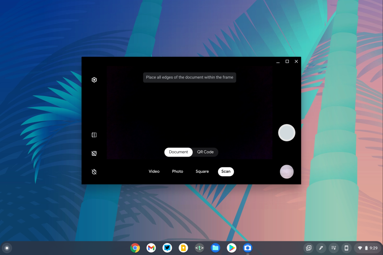Select QR Code scan type

pos(205,152)
